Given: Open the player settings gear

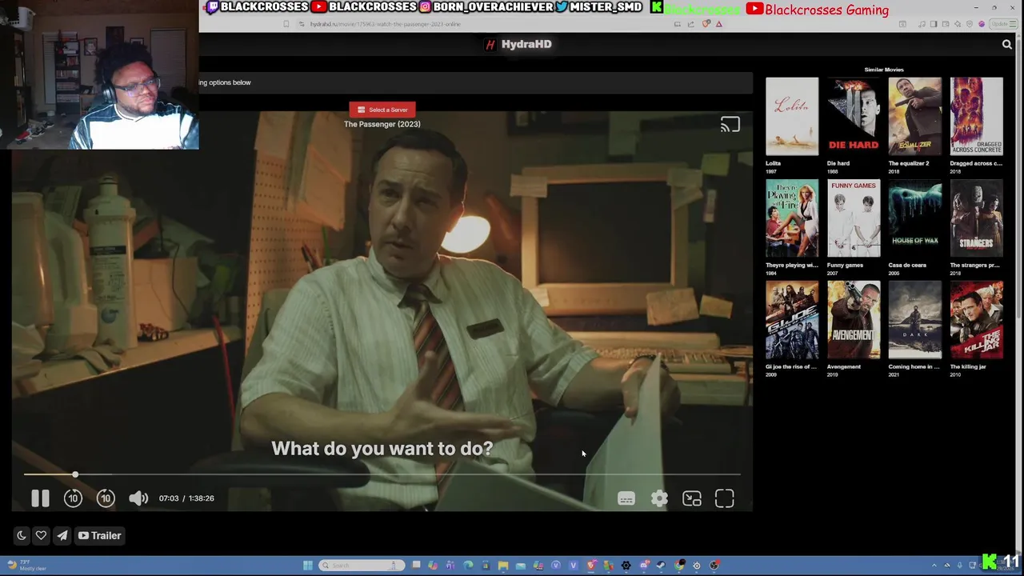Looking at the screenshot, I should click(659, 499).
